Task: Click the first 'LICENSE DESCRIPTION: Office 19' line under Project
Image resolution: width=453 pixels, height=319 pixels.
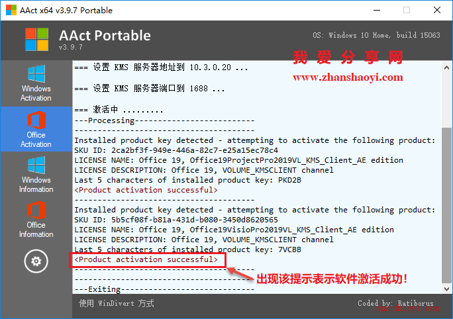Action: click(x=204, y=170)
